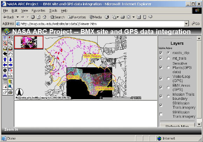
Task: Zoom to full extent tool icon
Action: [5, 49]
